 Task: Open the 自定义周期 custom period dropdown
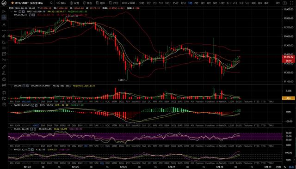[129, 3]
